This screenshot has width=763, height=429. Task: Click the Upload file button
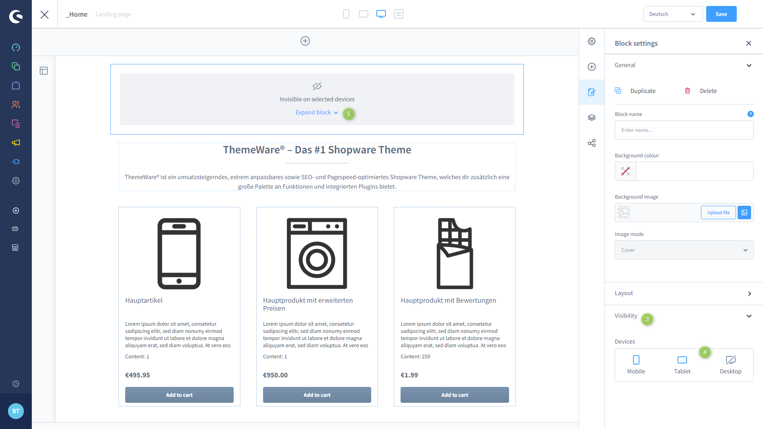point(718,213)
